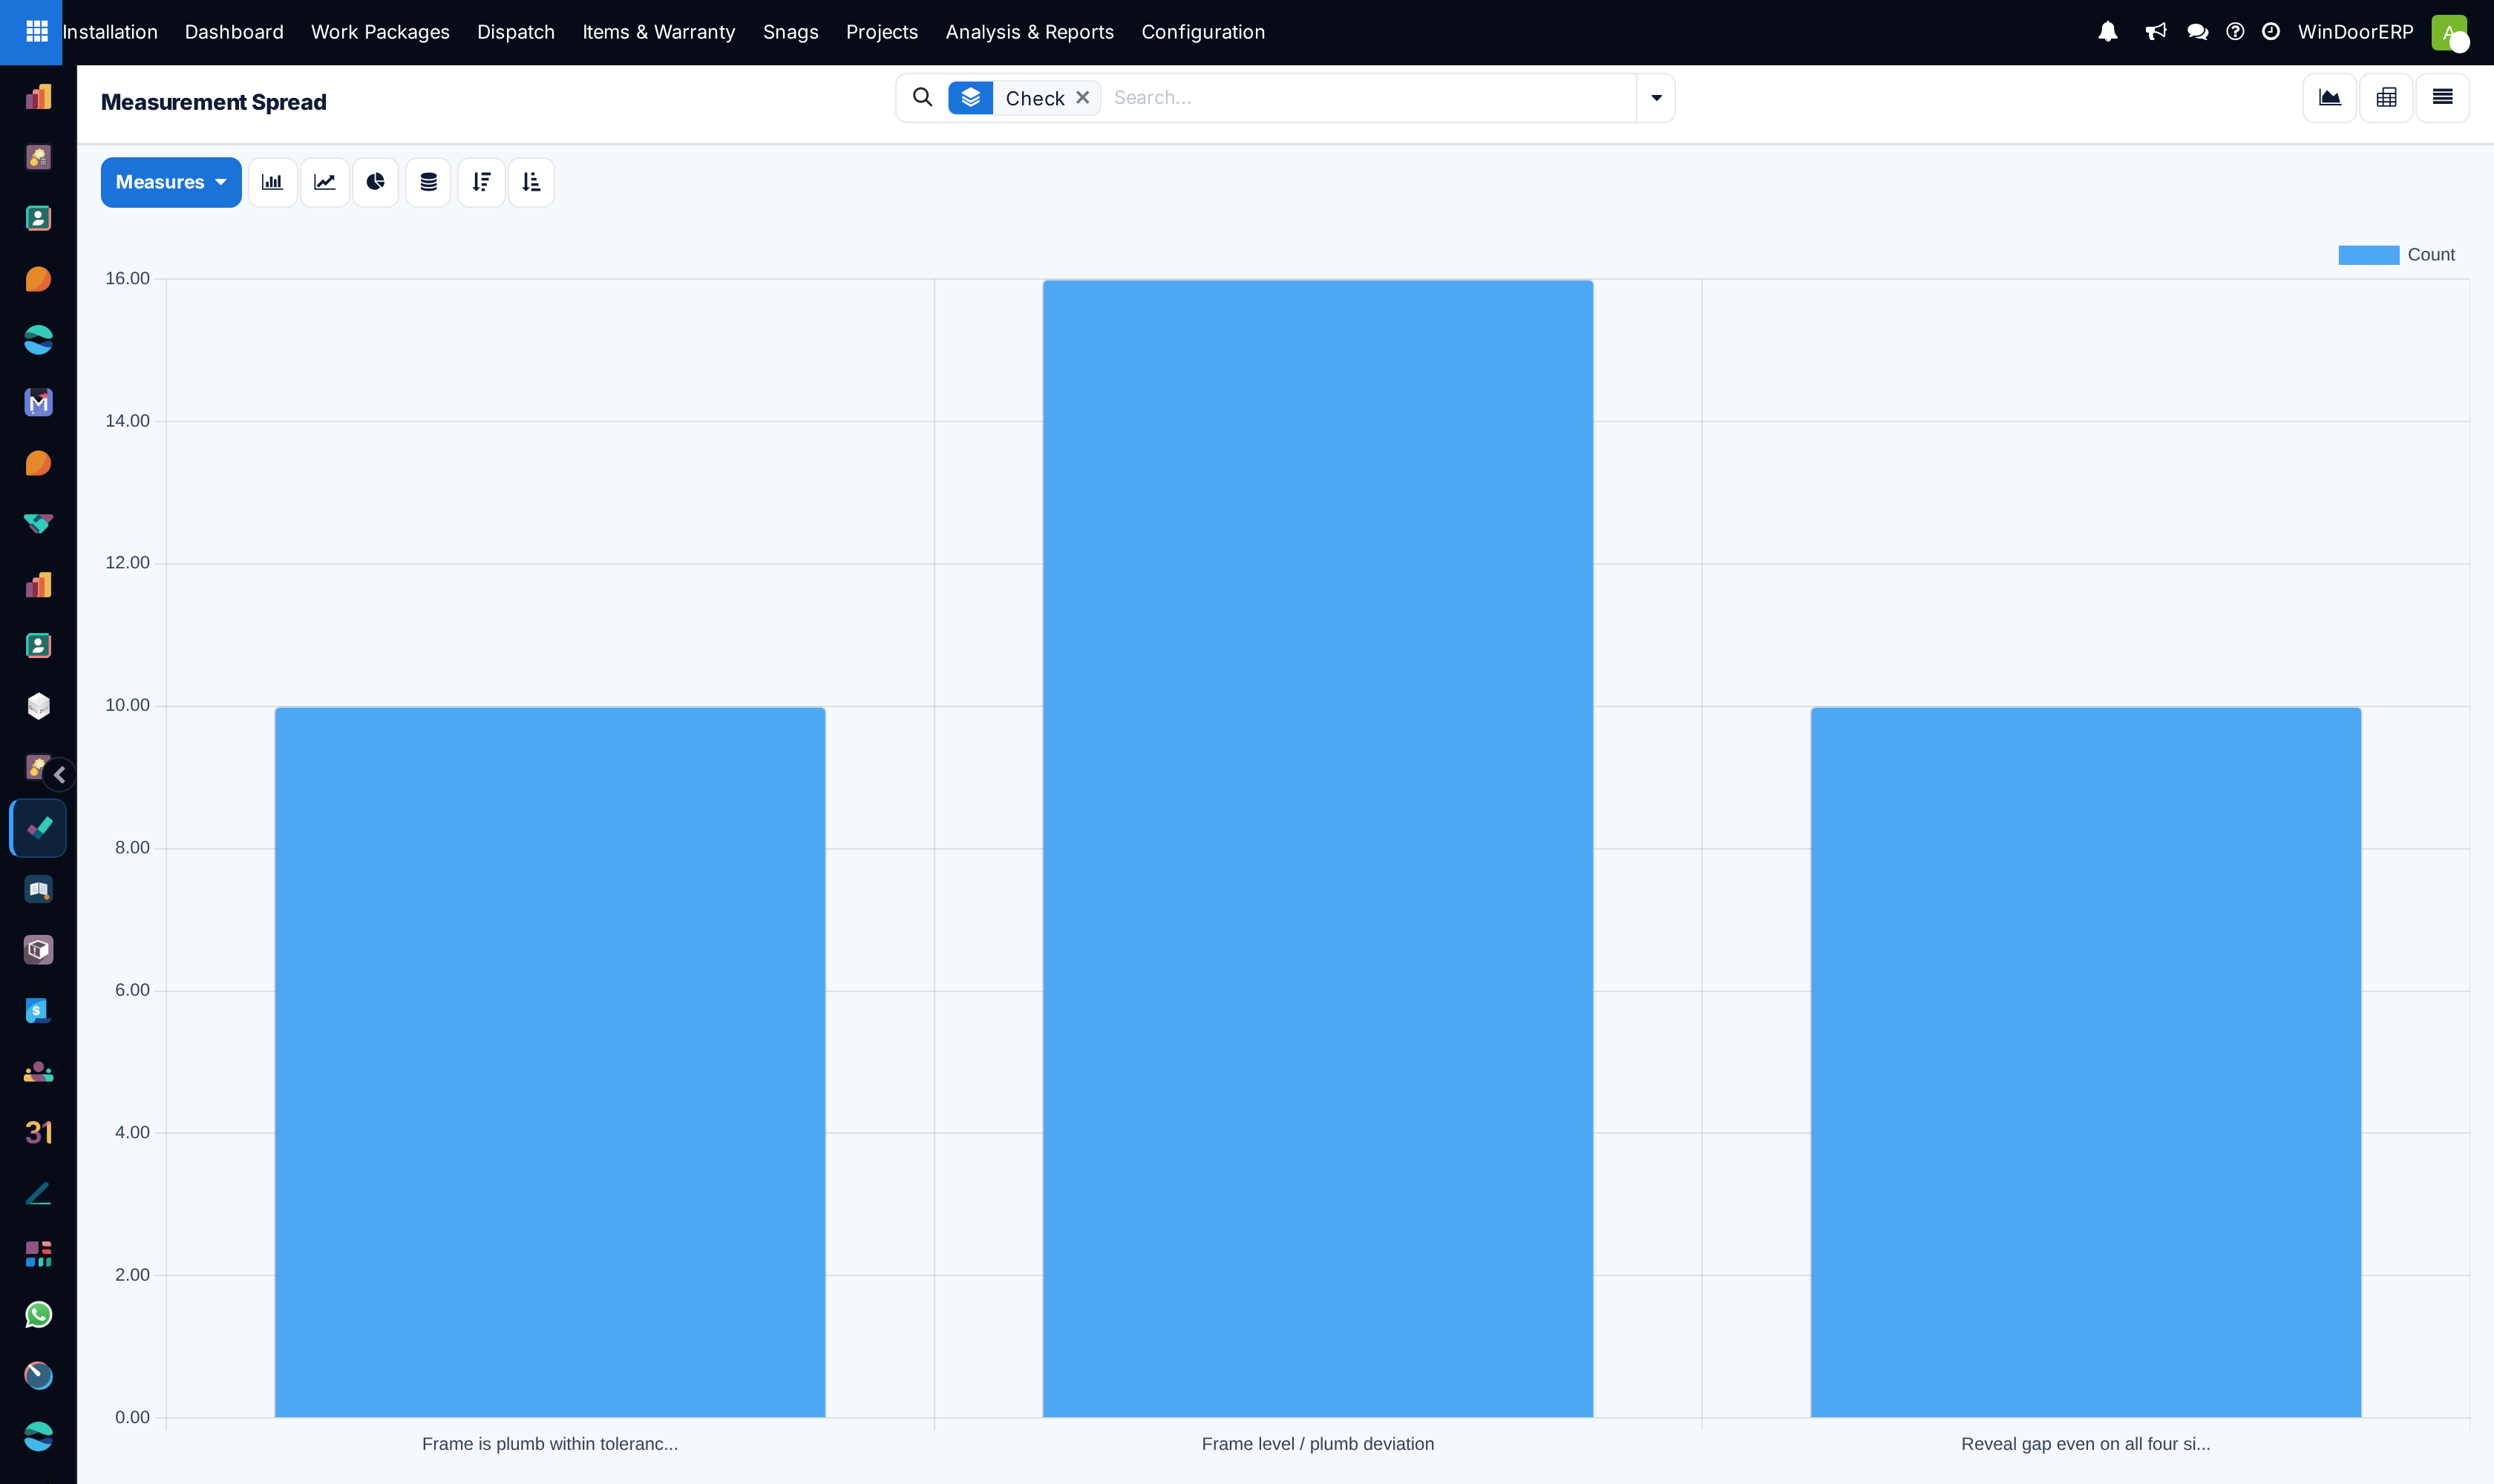
Task: Open the WhatsApp app in the sidebar
Action: (38, 1315)
